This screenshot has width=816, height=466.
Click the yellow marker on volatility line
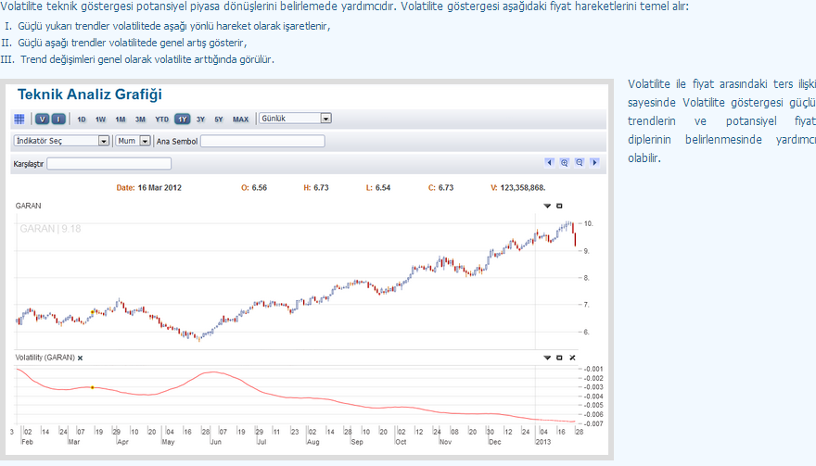point(92,387)
